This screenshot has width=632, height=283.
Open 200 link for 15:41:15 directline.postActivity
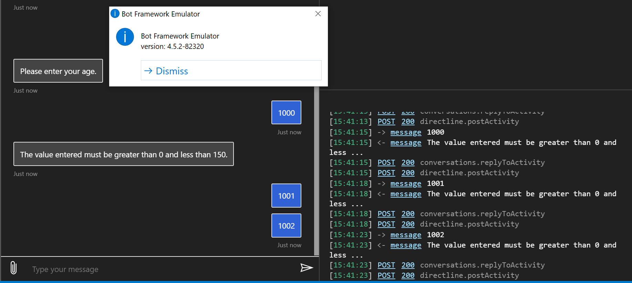[408, 173]
